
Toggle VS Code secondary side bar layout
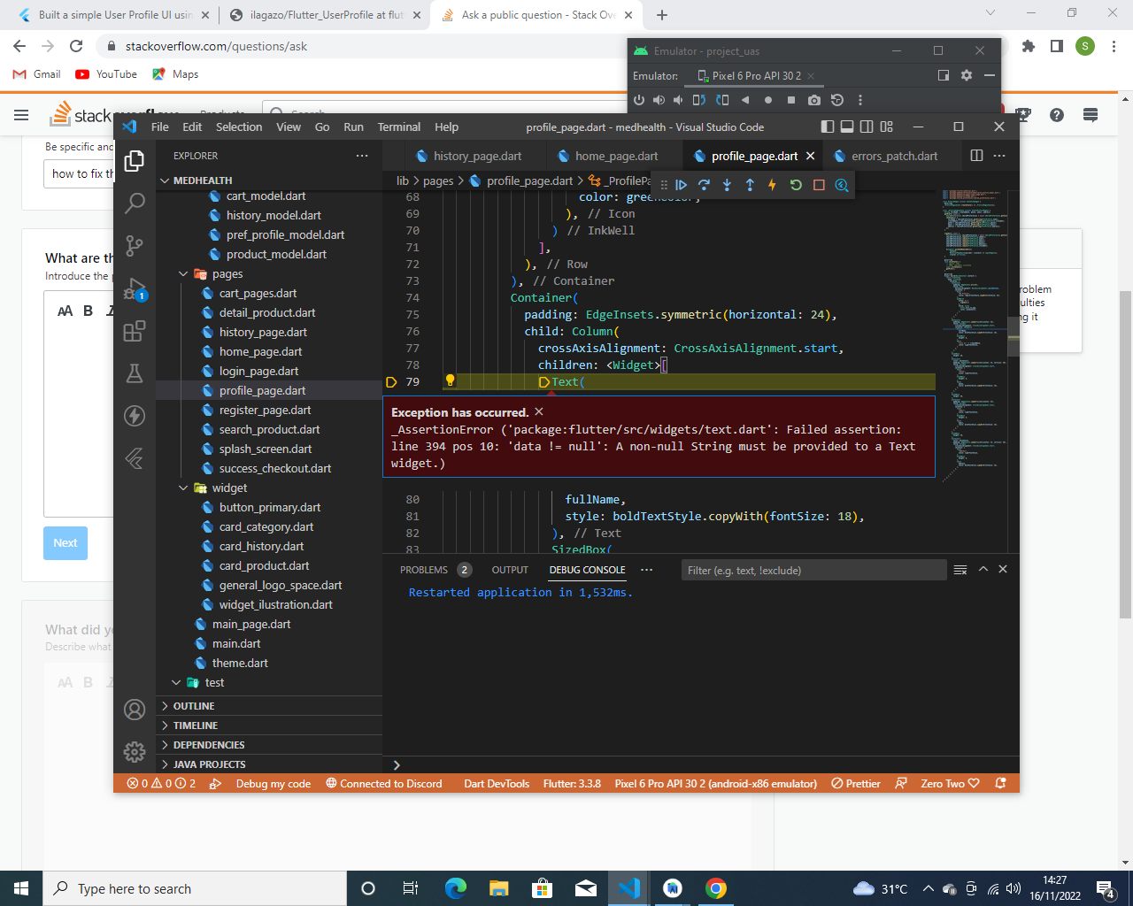[867, 127]
